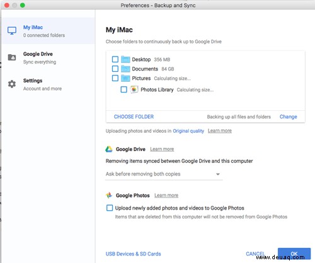This screenshot has width=315, height=263.
Task: Click the Google Drive triangle logo
Action: (109, 149)
